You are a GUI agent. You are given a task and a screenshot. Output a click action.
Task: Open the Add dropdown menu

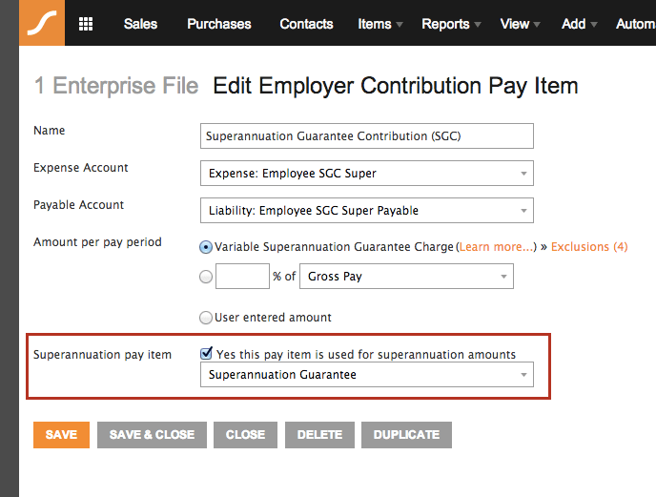pyautogui.click(x=580, y=24)
